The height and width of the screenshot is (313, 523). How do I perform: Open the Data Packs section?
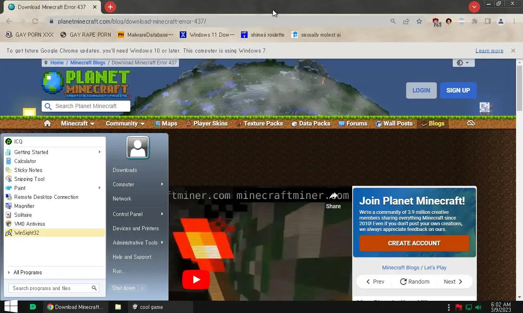click(311, 123)
